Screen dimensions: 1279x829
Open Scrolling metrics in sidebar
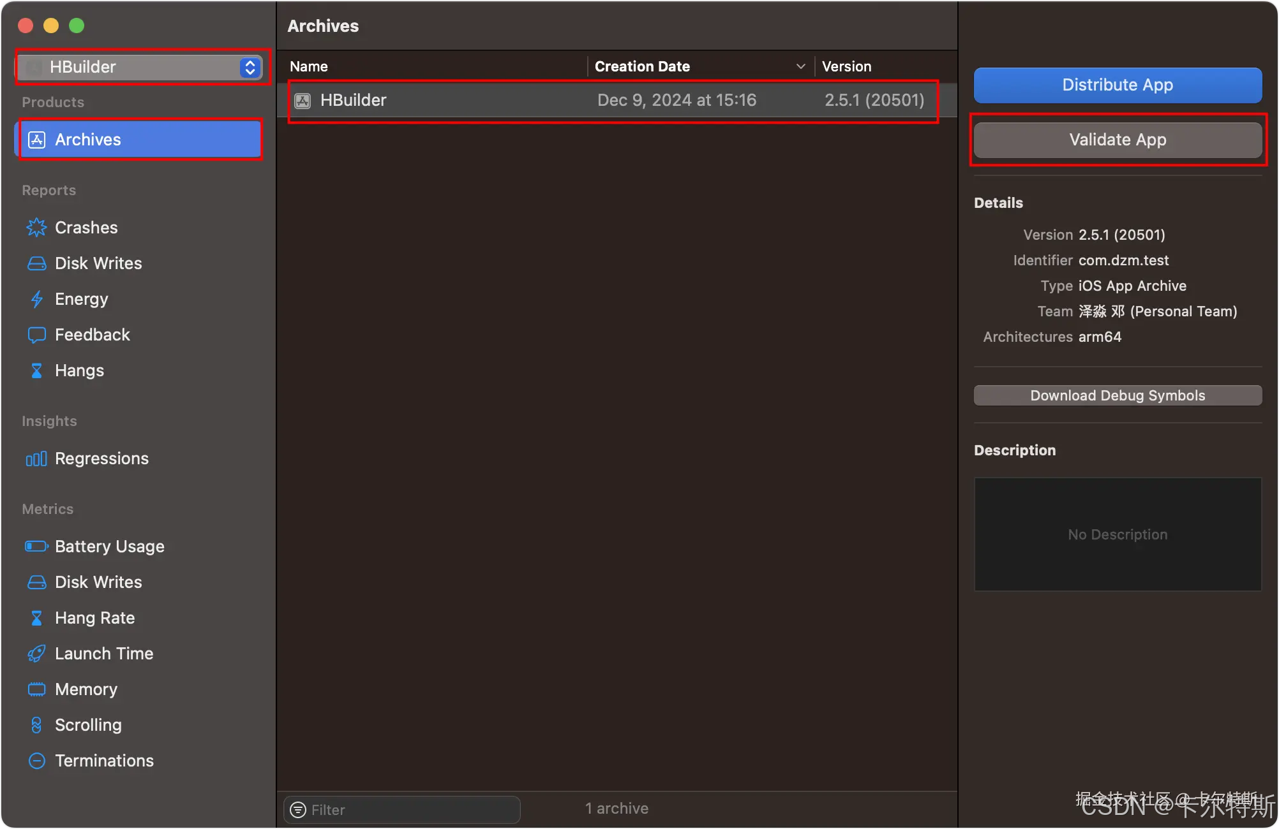88,725
